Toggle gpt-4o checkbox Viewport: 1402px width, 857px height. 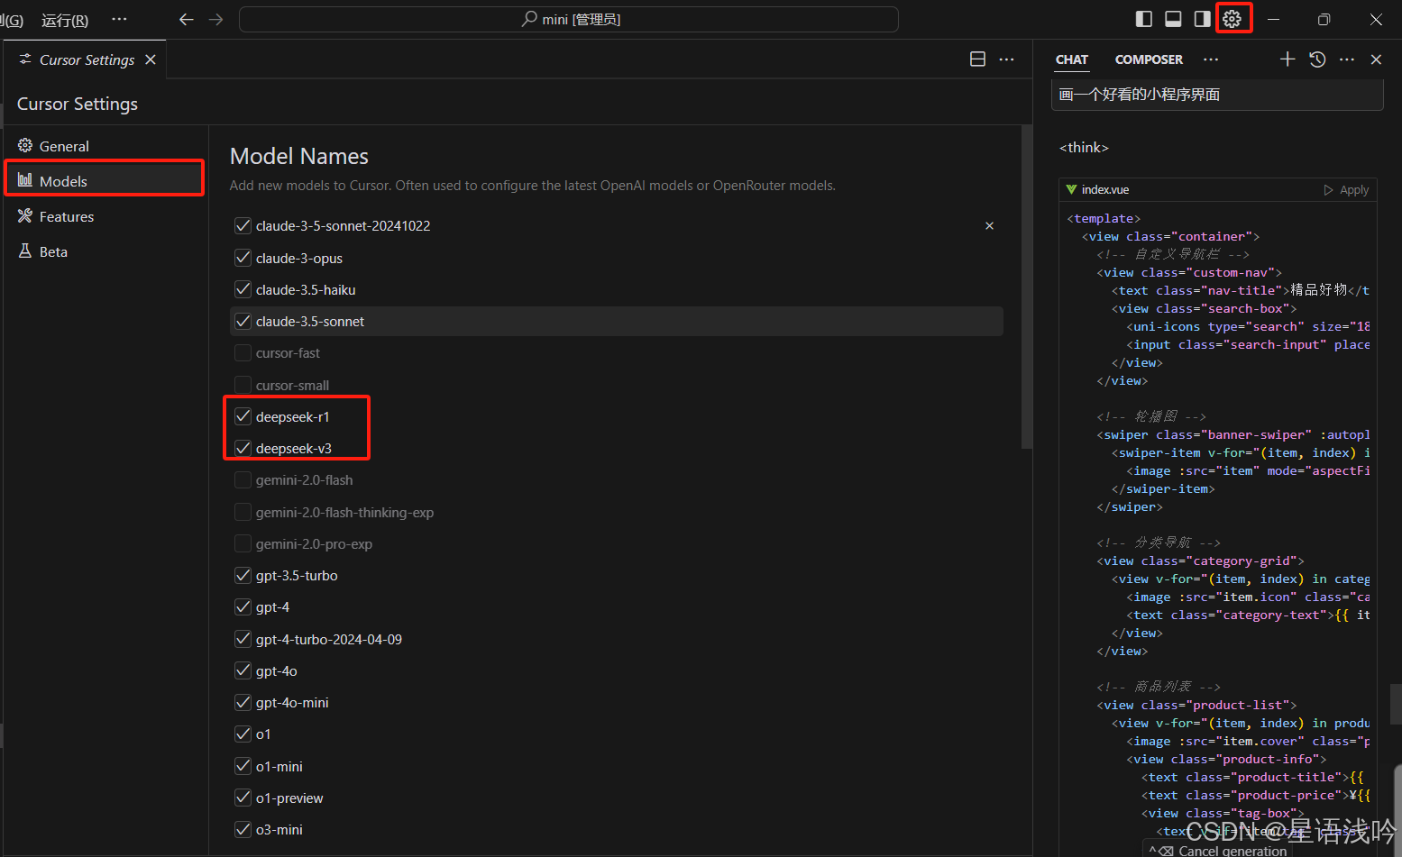pos(243,670)
